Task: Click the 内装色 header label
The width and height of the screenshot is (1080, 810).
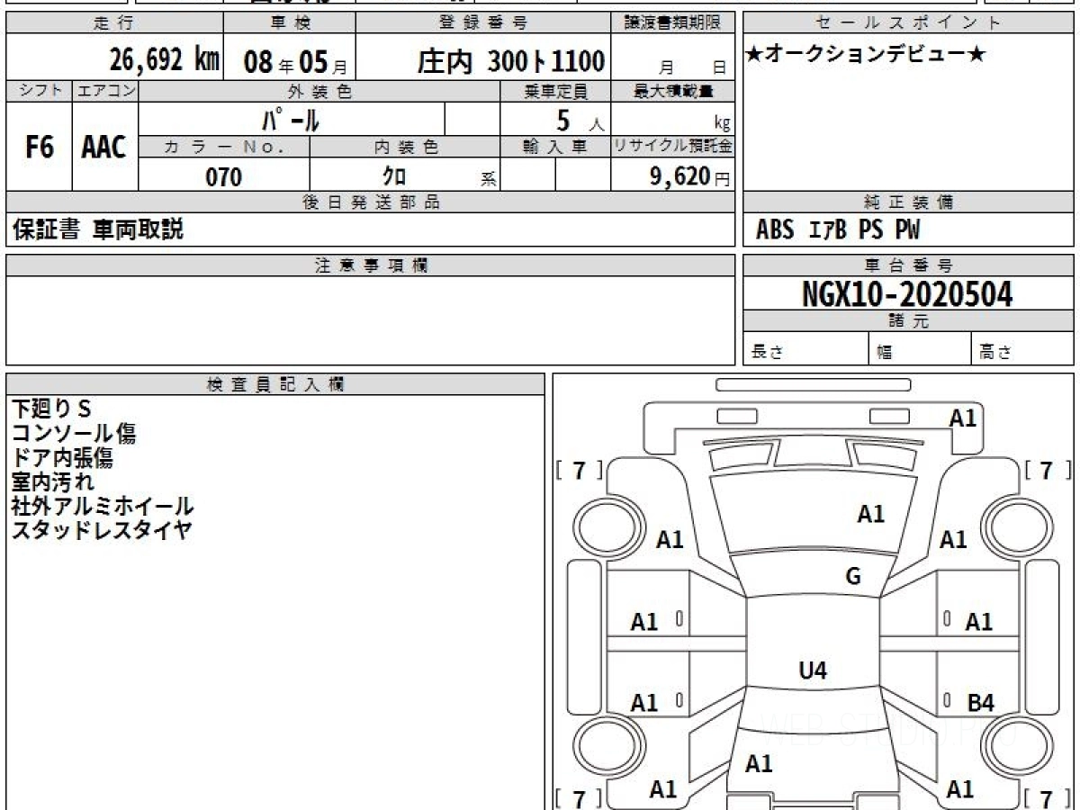Action: point(405,147)
